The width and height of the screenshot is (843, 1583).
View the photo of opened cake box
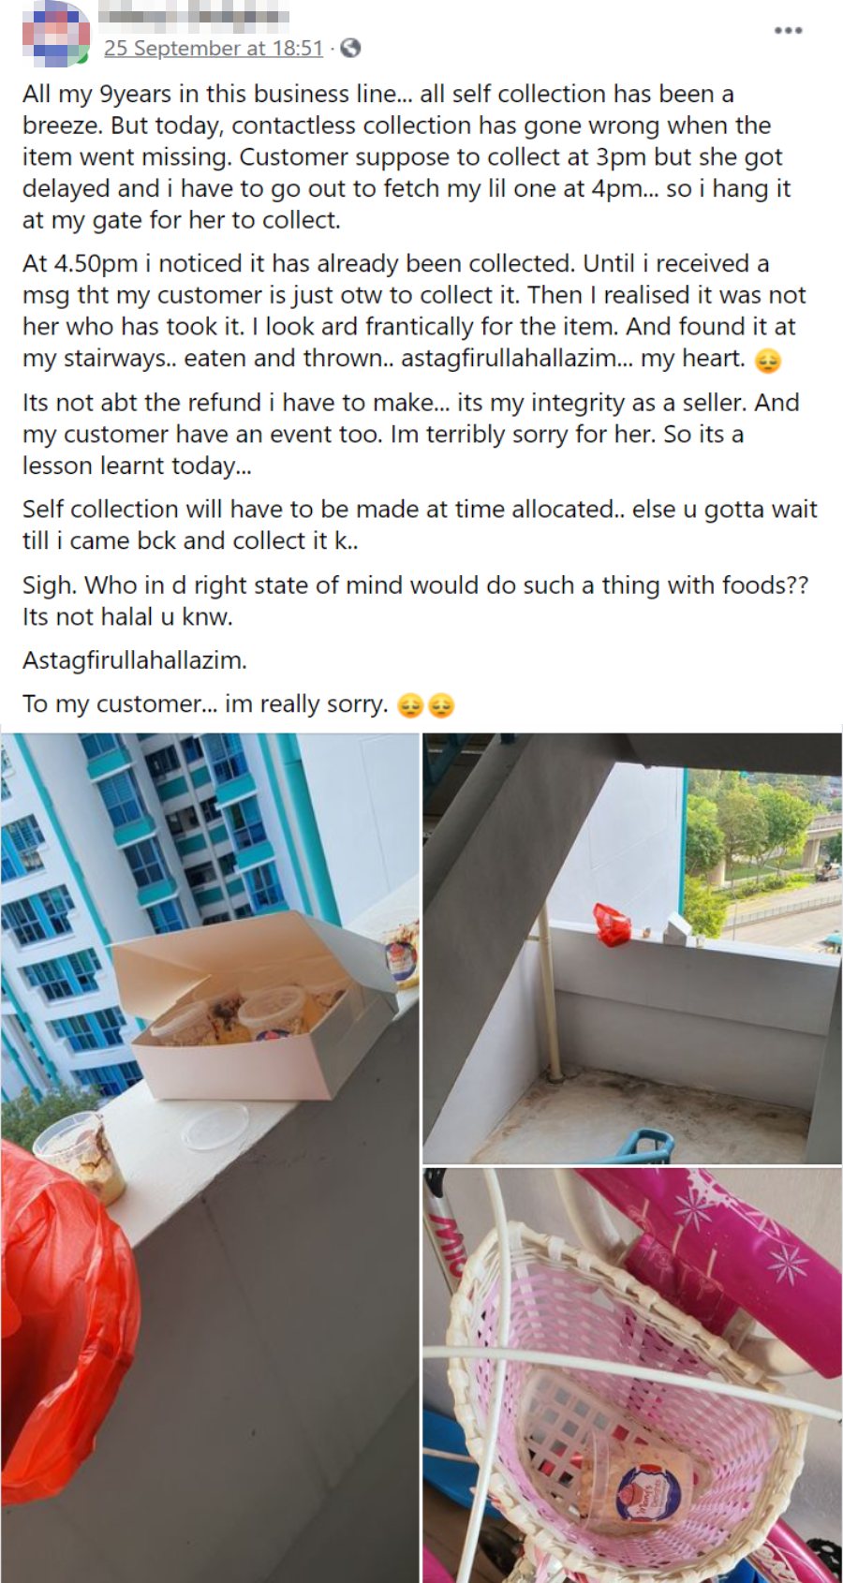pyautogui.click(x=210, y=1158)
